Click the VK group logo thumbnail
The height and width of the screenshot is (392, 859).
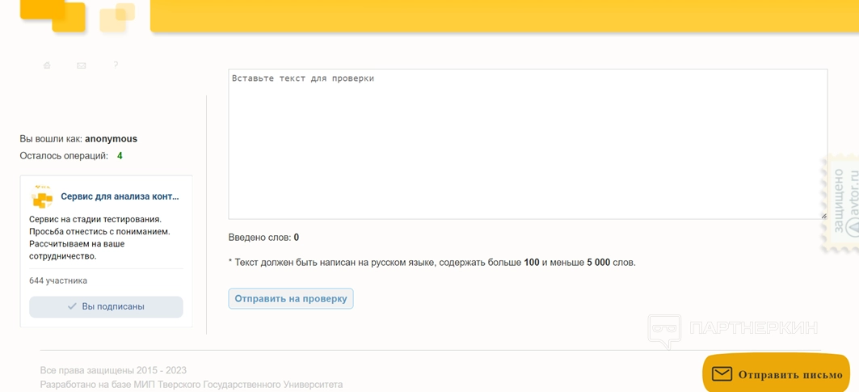pos(42,196)
